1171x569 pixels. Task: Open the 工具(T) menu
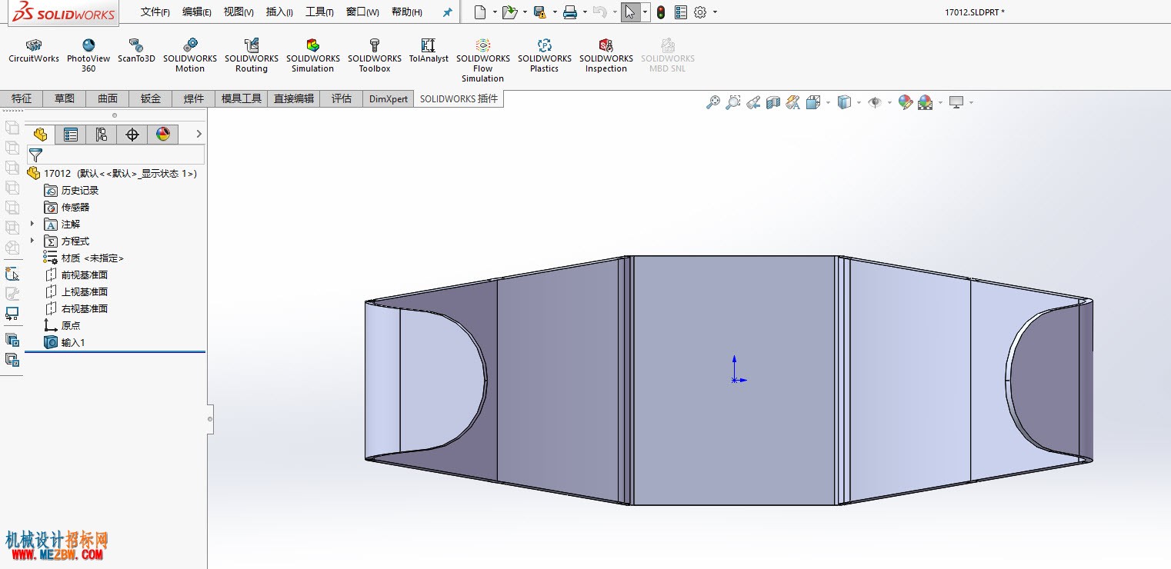tap(319, 12)
